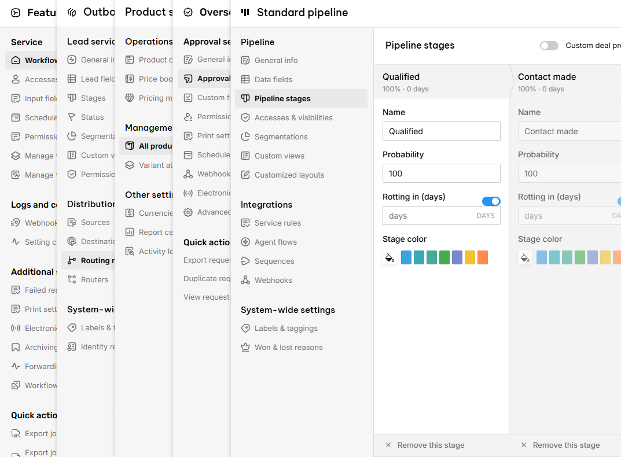Disable Rotting in days for the Qualified stage

(x=491, y=201)
